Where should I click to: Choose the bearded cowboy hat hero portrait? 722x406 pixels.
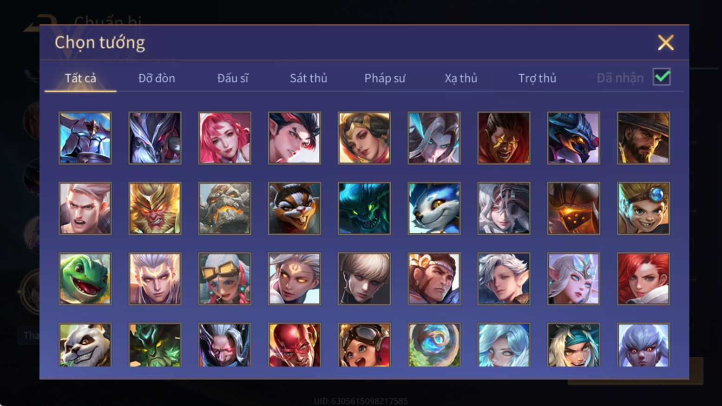pyautogui.click(x=643, y=138)
